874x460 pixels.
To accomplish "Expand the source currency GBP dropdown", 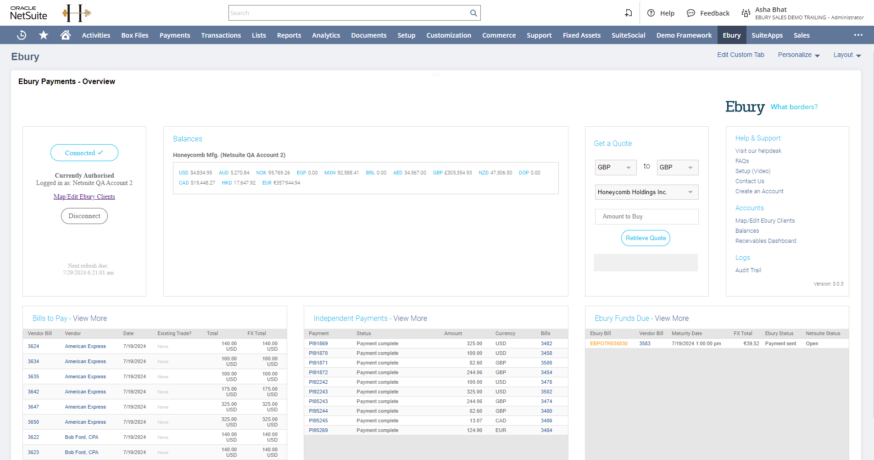I will coord(615,168).
